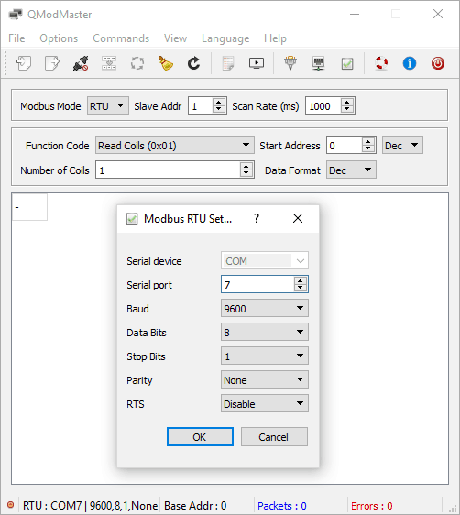Open the Start Address Dec base dropdown
The image size is (460, 515).
click(x=402, y=145)
